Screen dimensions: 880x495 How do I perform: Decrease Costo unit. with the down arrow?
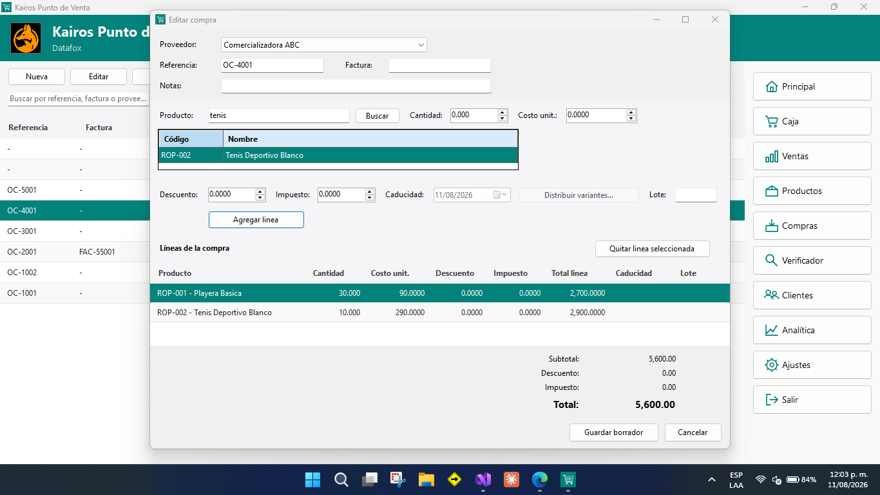pyautogui.click(x=631, y=119)
